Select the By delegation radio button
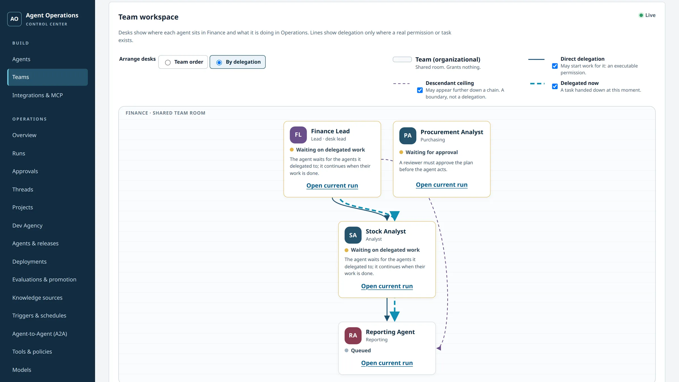679x382 pixels. 219,62
